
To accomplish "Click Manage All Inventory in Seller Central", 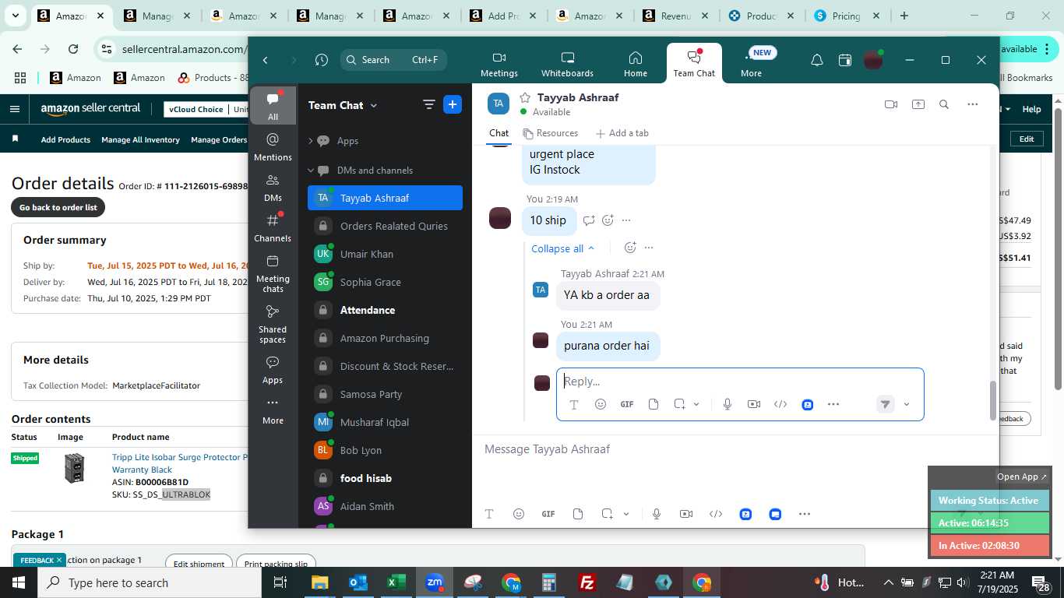I will click(x=141, y=140).
